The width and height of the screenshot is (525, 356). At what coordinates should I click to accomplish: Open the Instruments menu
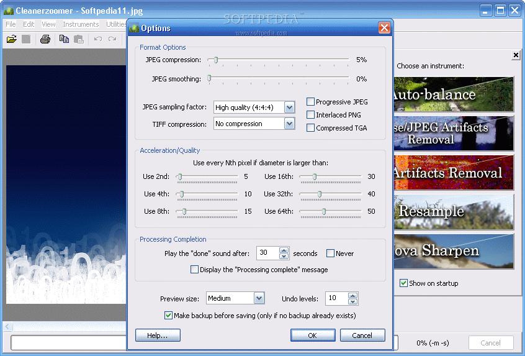click(x=81, y=24)
